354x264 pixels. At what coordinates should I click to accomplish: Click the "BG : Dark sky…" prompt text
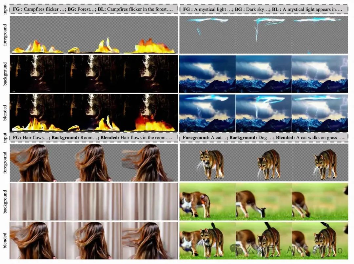(x=252, y=9)
